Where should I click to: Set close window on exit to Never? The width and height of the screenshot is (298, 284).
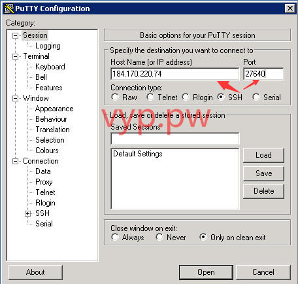(159, 237)
